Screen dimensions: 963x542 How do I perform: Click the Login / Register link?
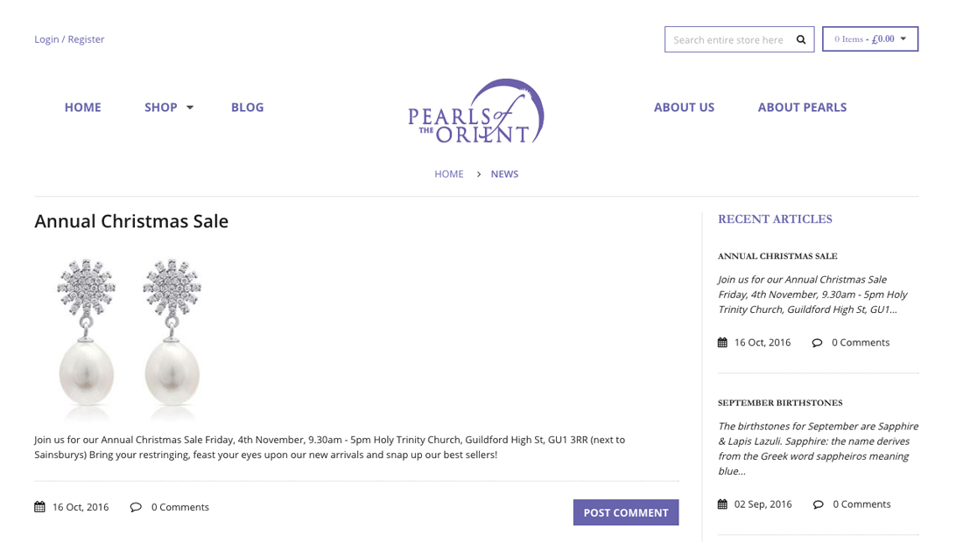(69, 39)
